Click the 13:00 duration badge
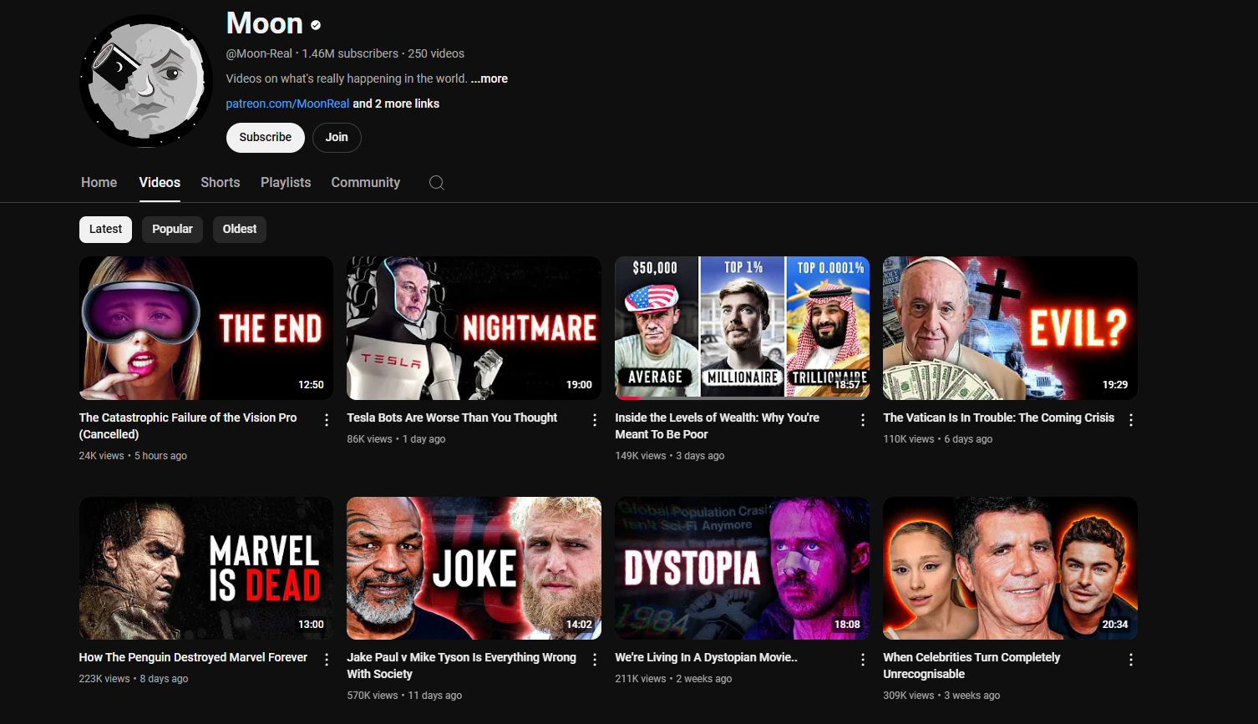The image size is (1258, 724). coord(311,625)
